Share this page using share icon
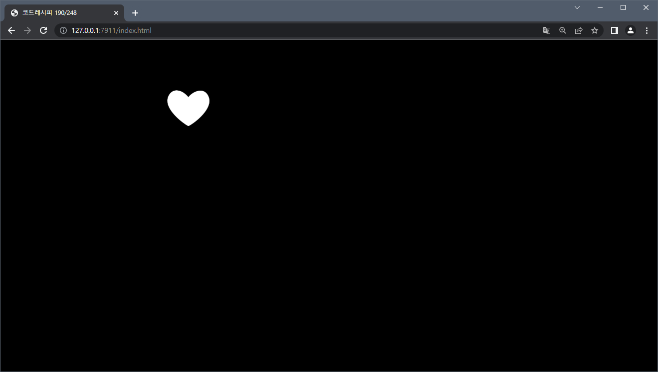This screenshot has width=658, height=372. click(x=579, y=30)
